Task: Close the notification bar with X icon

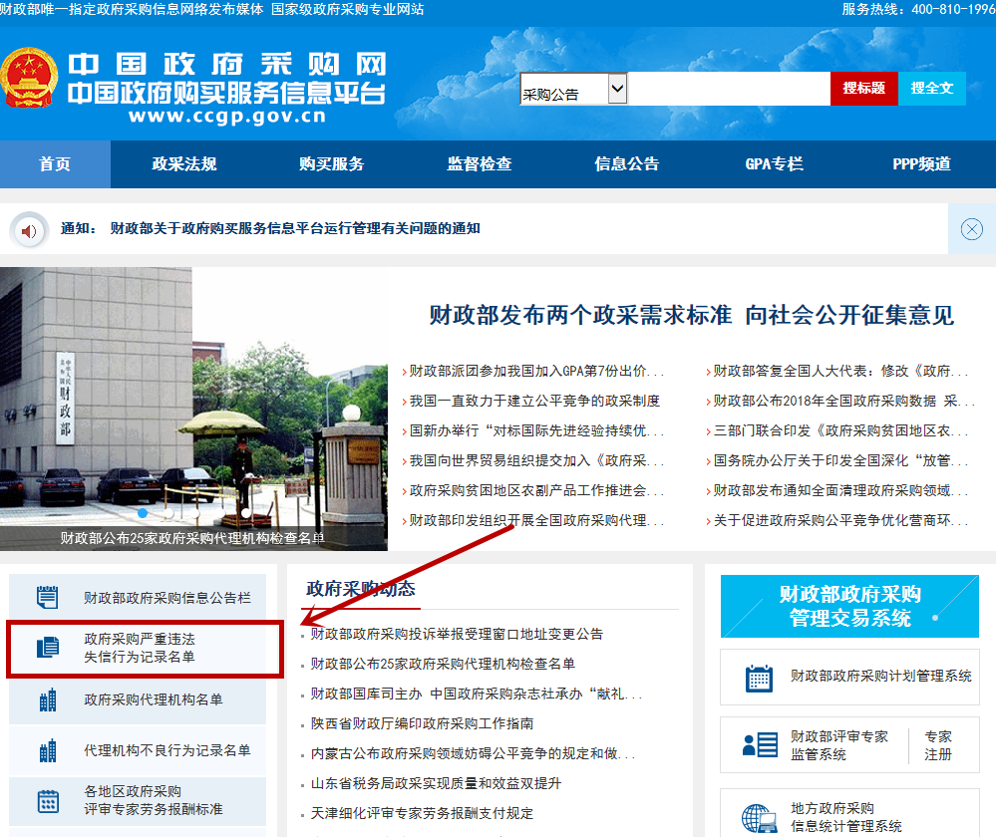Action: pos(971,229)
